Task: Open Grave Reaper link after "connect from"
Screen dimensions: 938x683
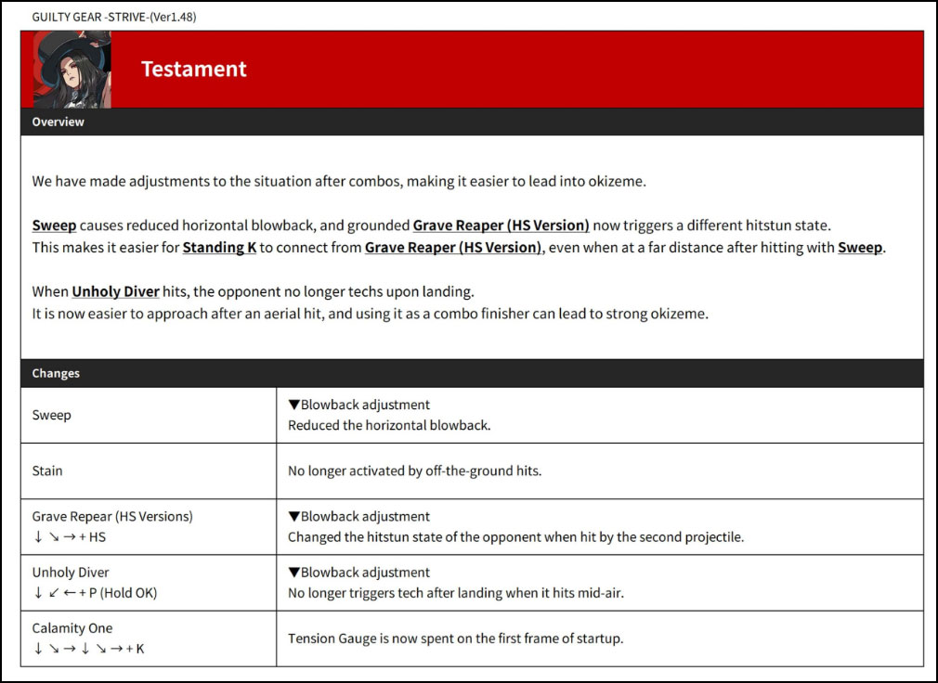Action: click(452, 248)
